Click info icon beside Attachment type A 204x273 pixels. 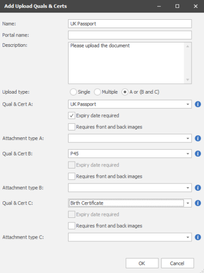[198, 138]
